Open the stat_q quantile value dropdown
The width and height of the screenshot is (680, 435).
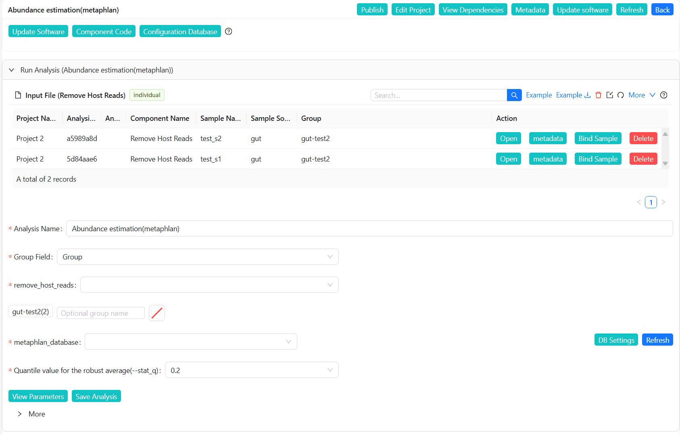point(251,370)
